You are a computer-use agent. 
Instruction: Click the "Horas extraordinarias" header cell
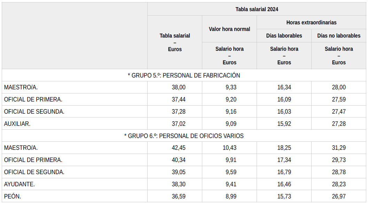click(x=311, y=22)
